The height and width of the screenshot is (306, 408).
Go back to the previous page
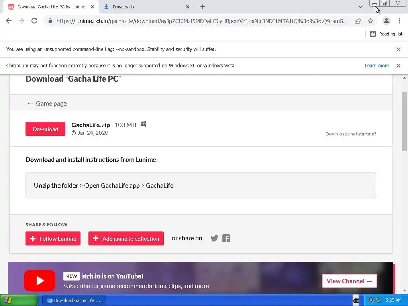pyautogui.click(x=9, y=21)
